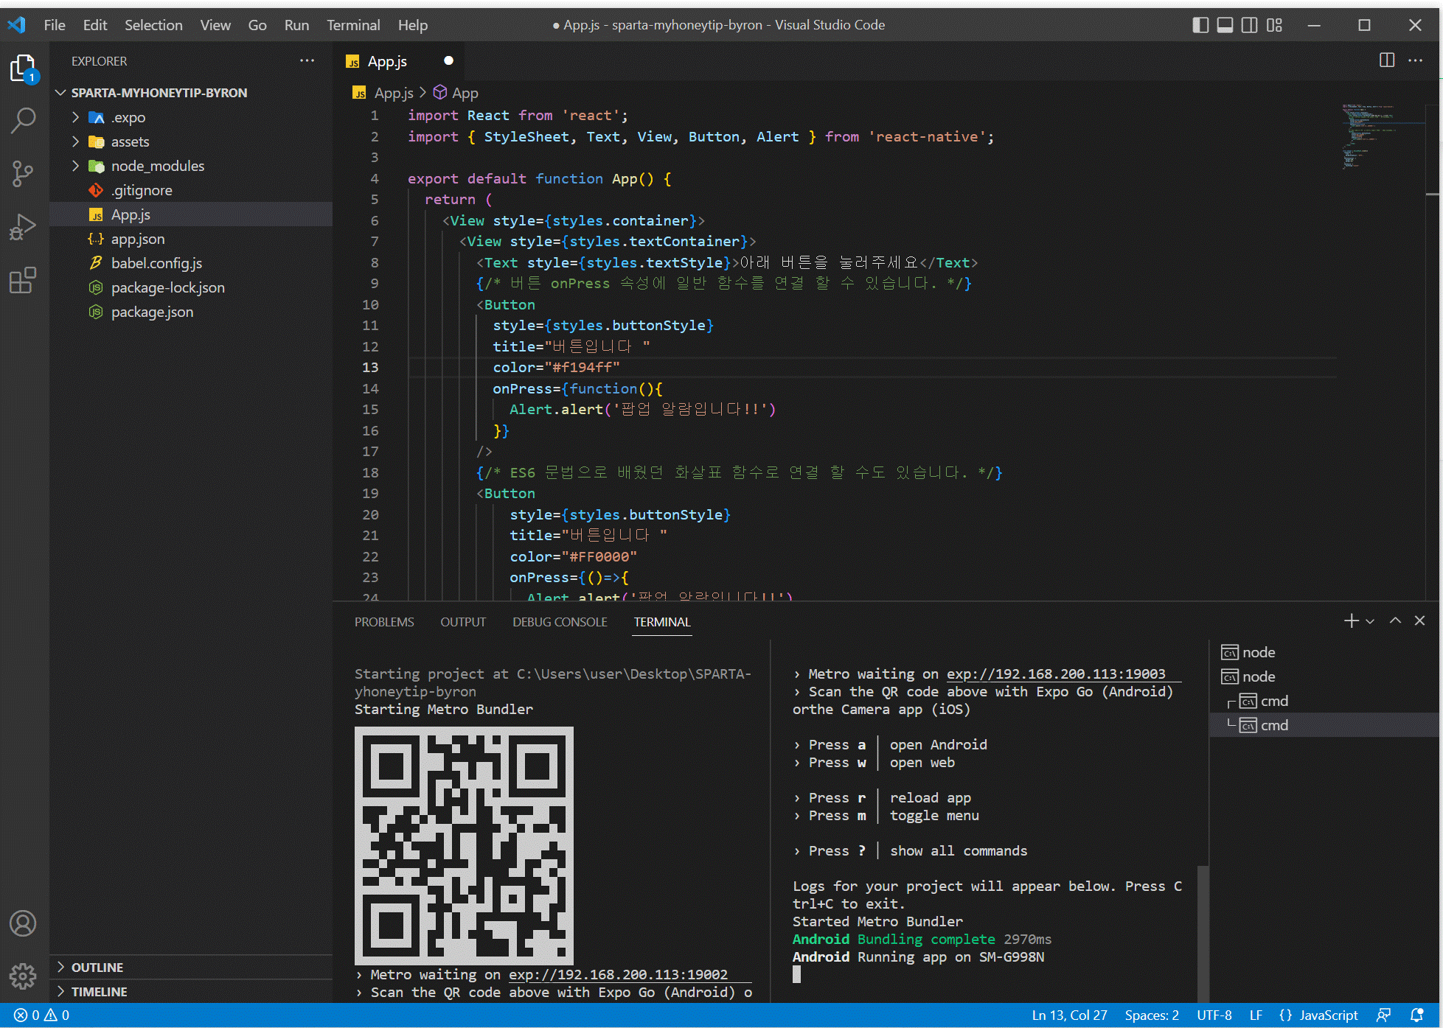Select App.js in the explorer tree
The width and height of the screenshot is (1443, 1028).
191,214
